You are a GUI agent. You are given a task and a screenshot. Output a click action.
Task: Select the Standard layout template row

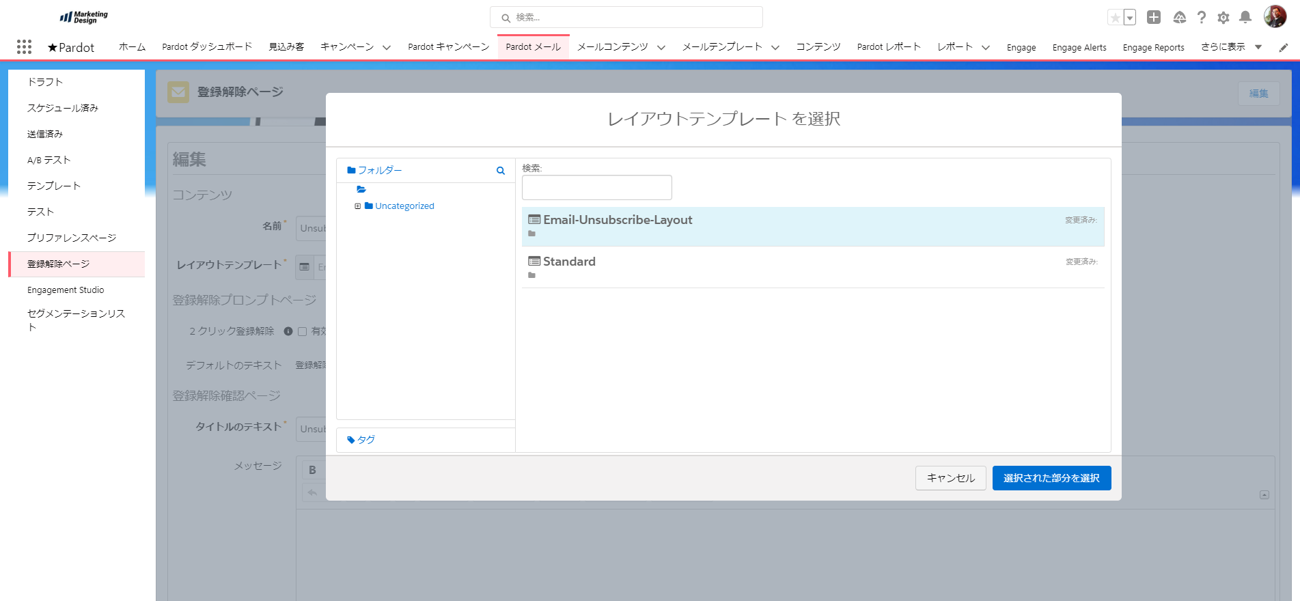[812, 267]
